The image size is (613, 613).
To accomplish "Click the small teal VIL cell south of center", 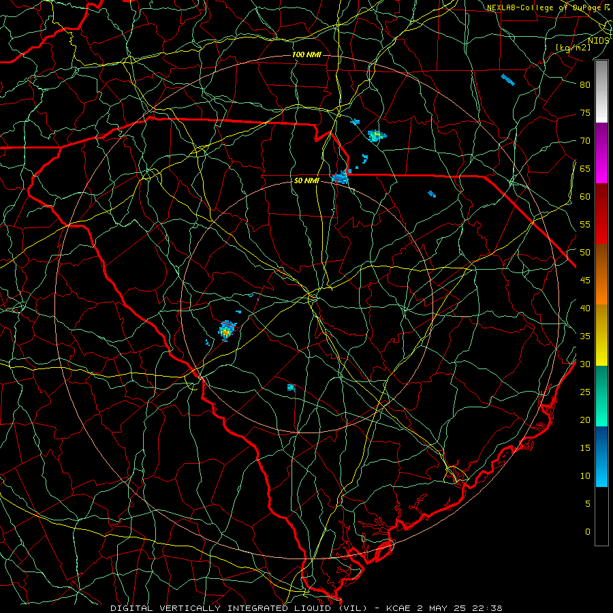I will pyautogui.click(x=291, y=388).
